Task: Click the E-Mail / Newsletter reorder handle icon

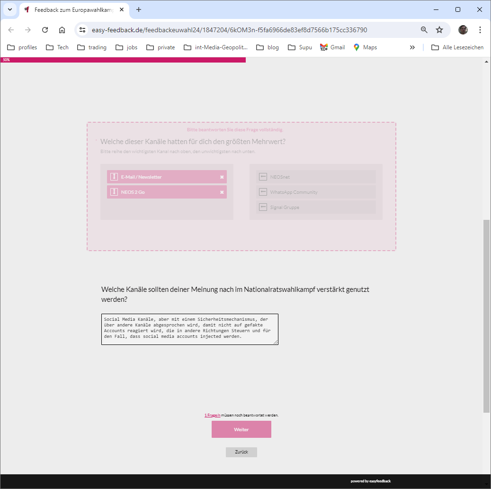Action: click(x=114, y=177)
